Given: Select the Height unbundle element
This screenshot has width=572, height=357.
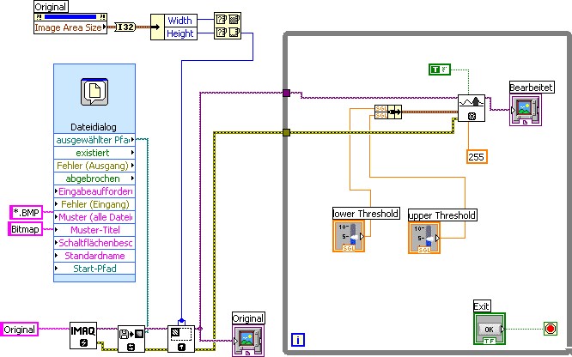Looking at the screenshot, I should [180, 33].
